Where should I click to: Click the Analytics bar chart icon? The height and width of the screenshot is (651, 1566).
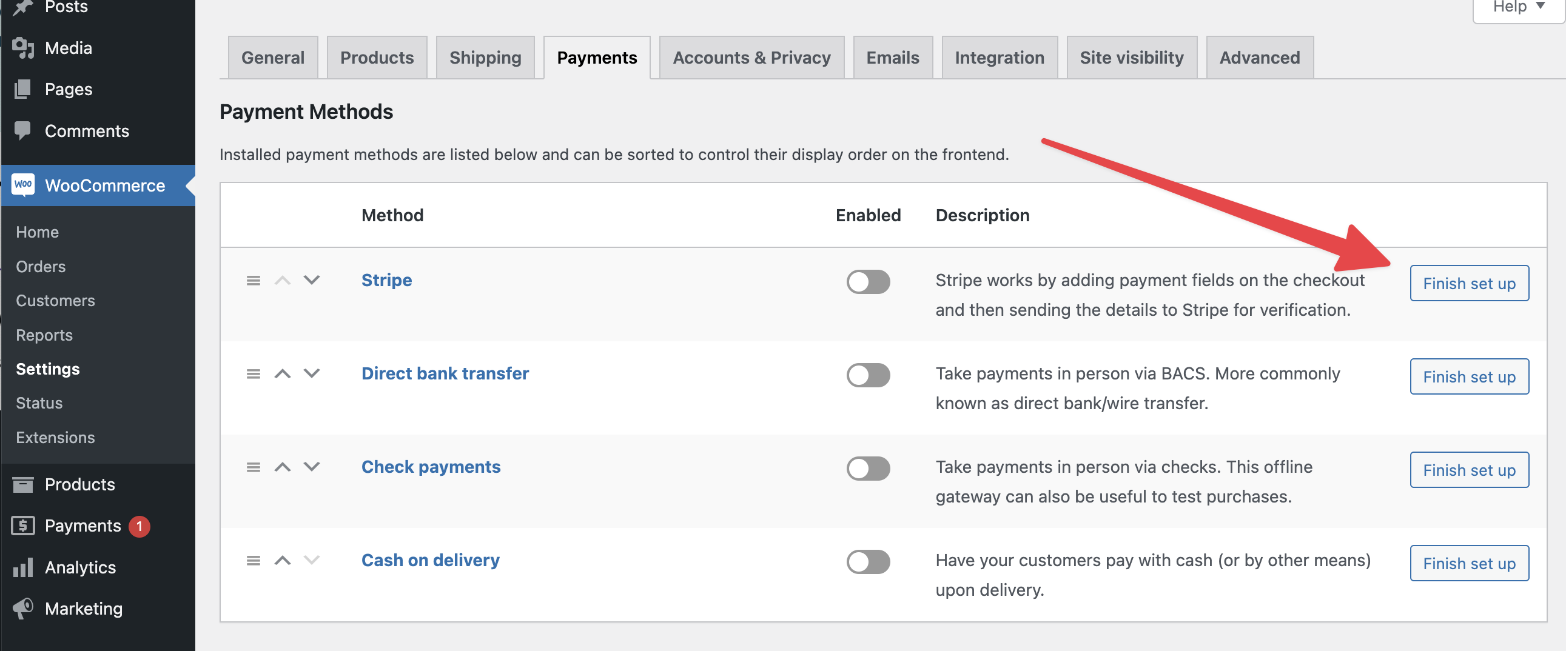click(x=23, y=567)
